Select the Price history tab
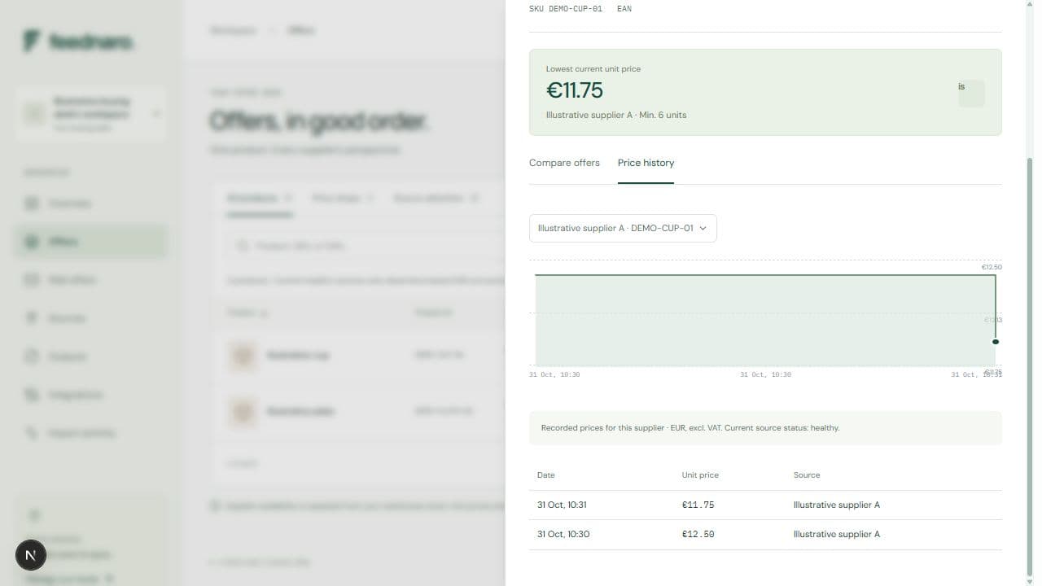The image size is (1042, 586). point(646,163)
